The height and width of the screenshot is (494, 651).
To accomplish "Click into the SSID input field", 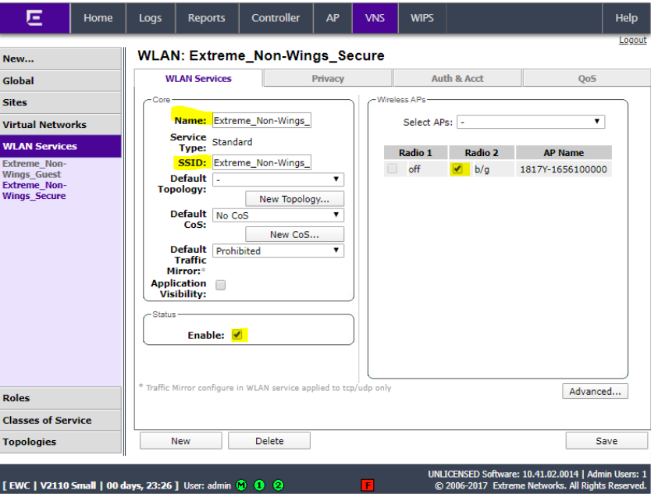I will tap(261, 162).
